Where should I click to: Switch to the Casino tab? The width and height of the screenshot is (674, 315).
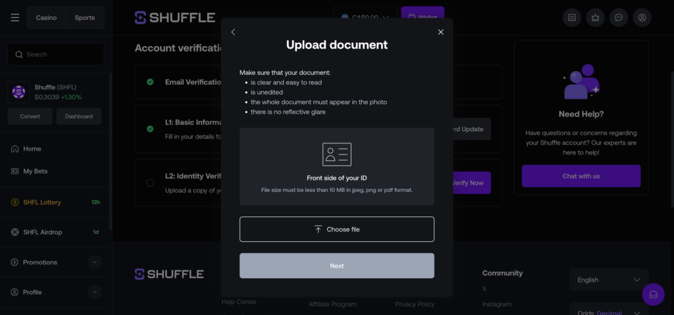(x=46, y=18)
